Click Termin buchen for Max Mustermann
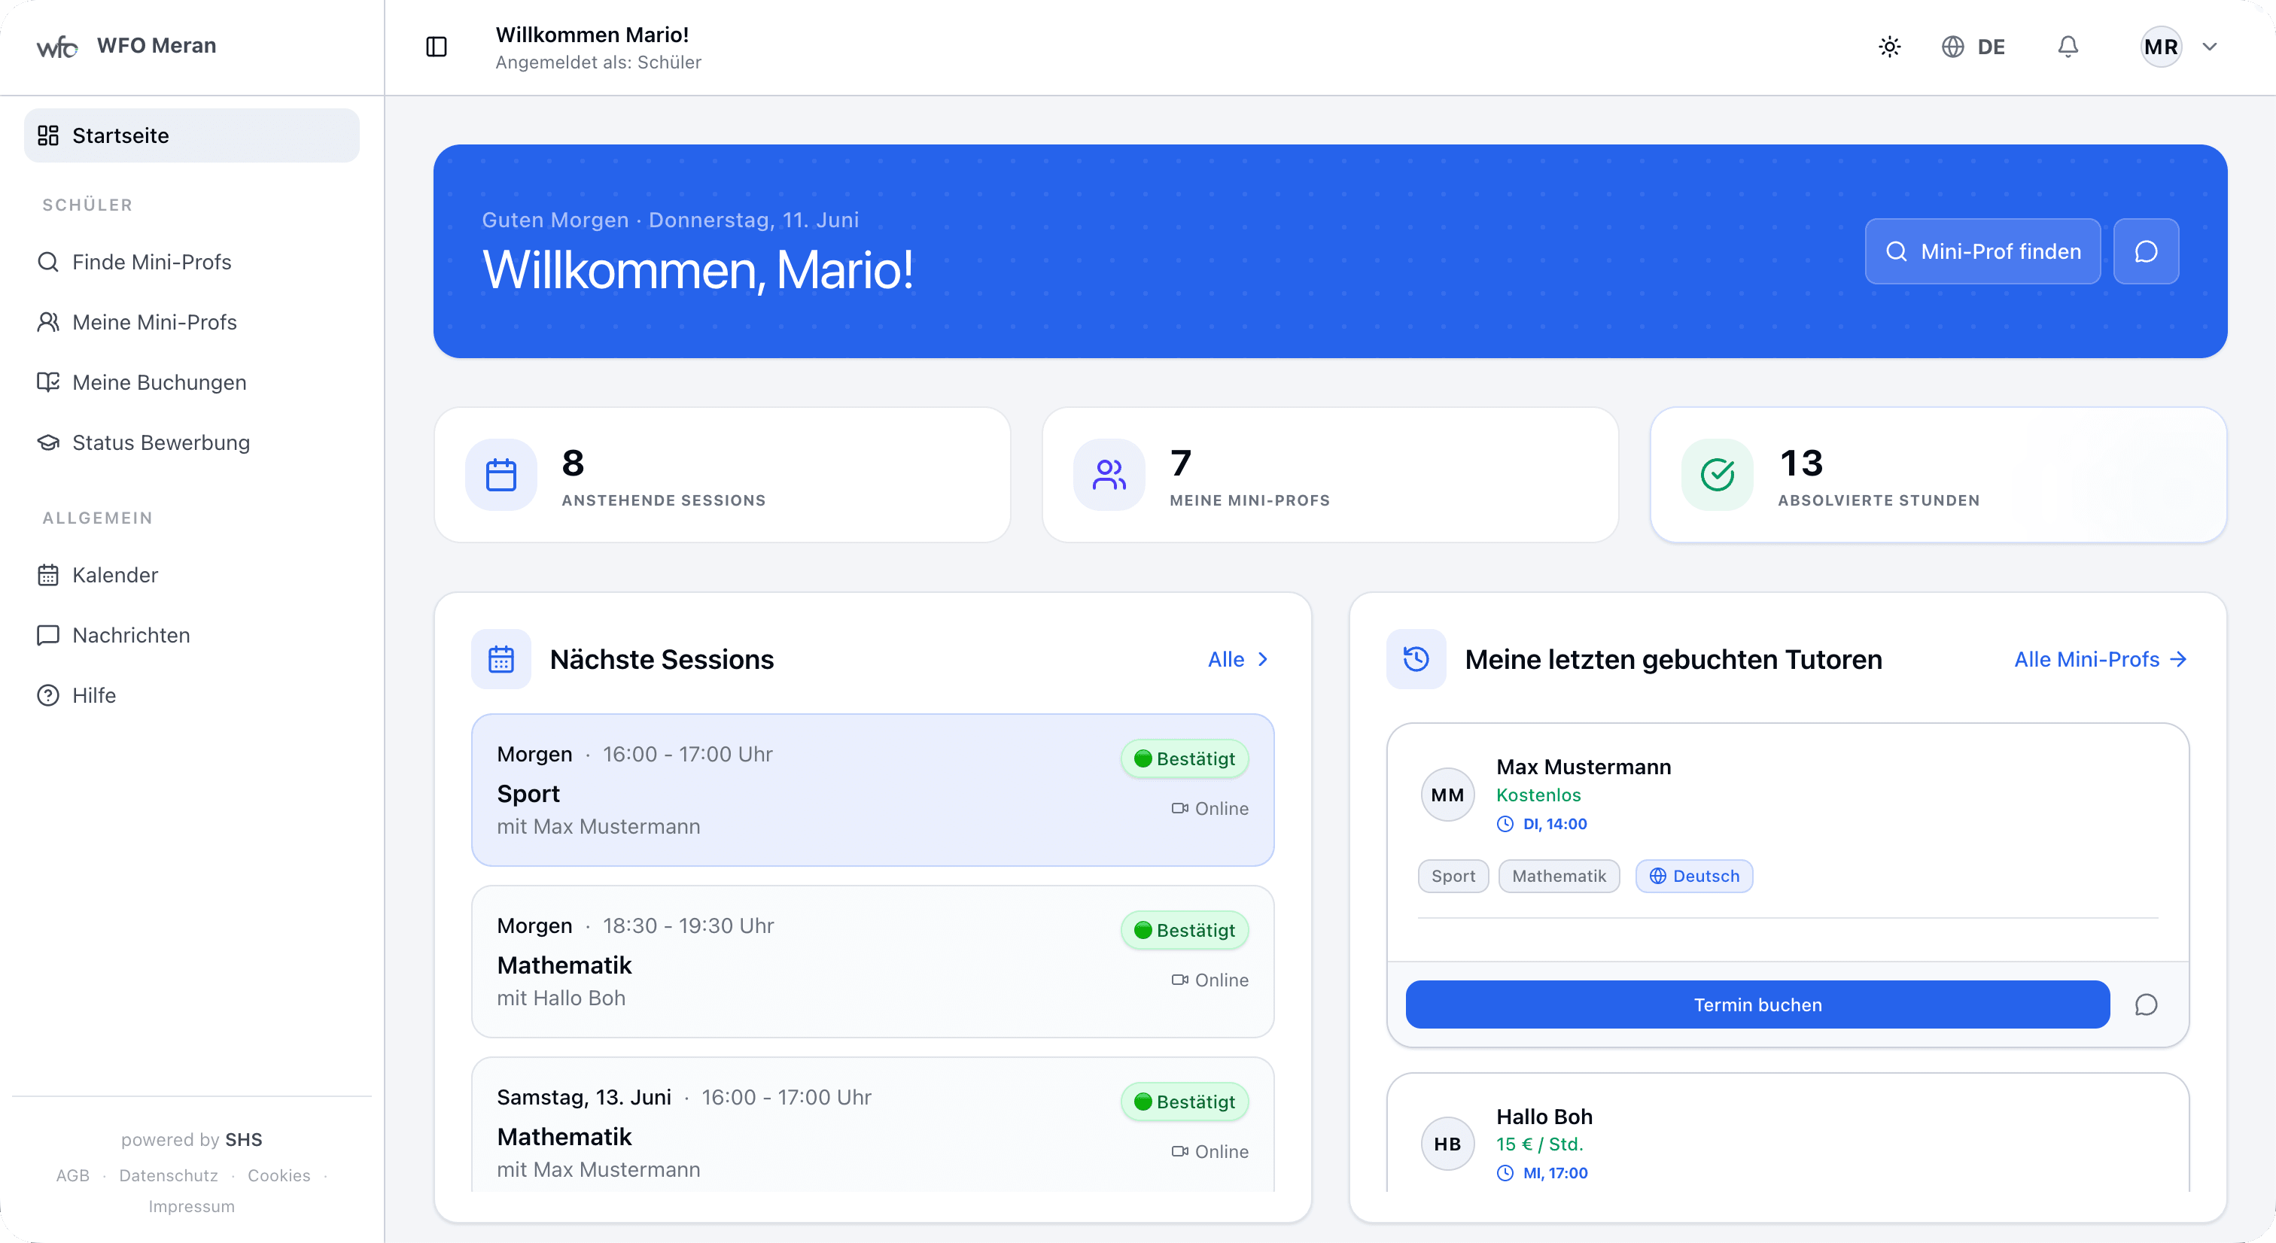The image size is (2276, 1243). tap(1757, 1004)
